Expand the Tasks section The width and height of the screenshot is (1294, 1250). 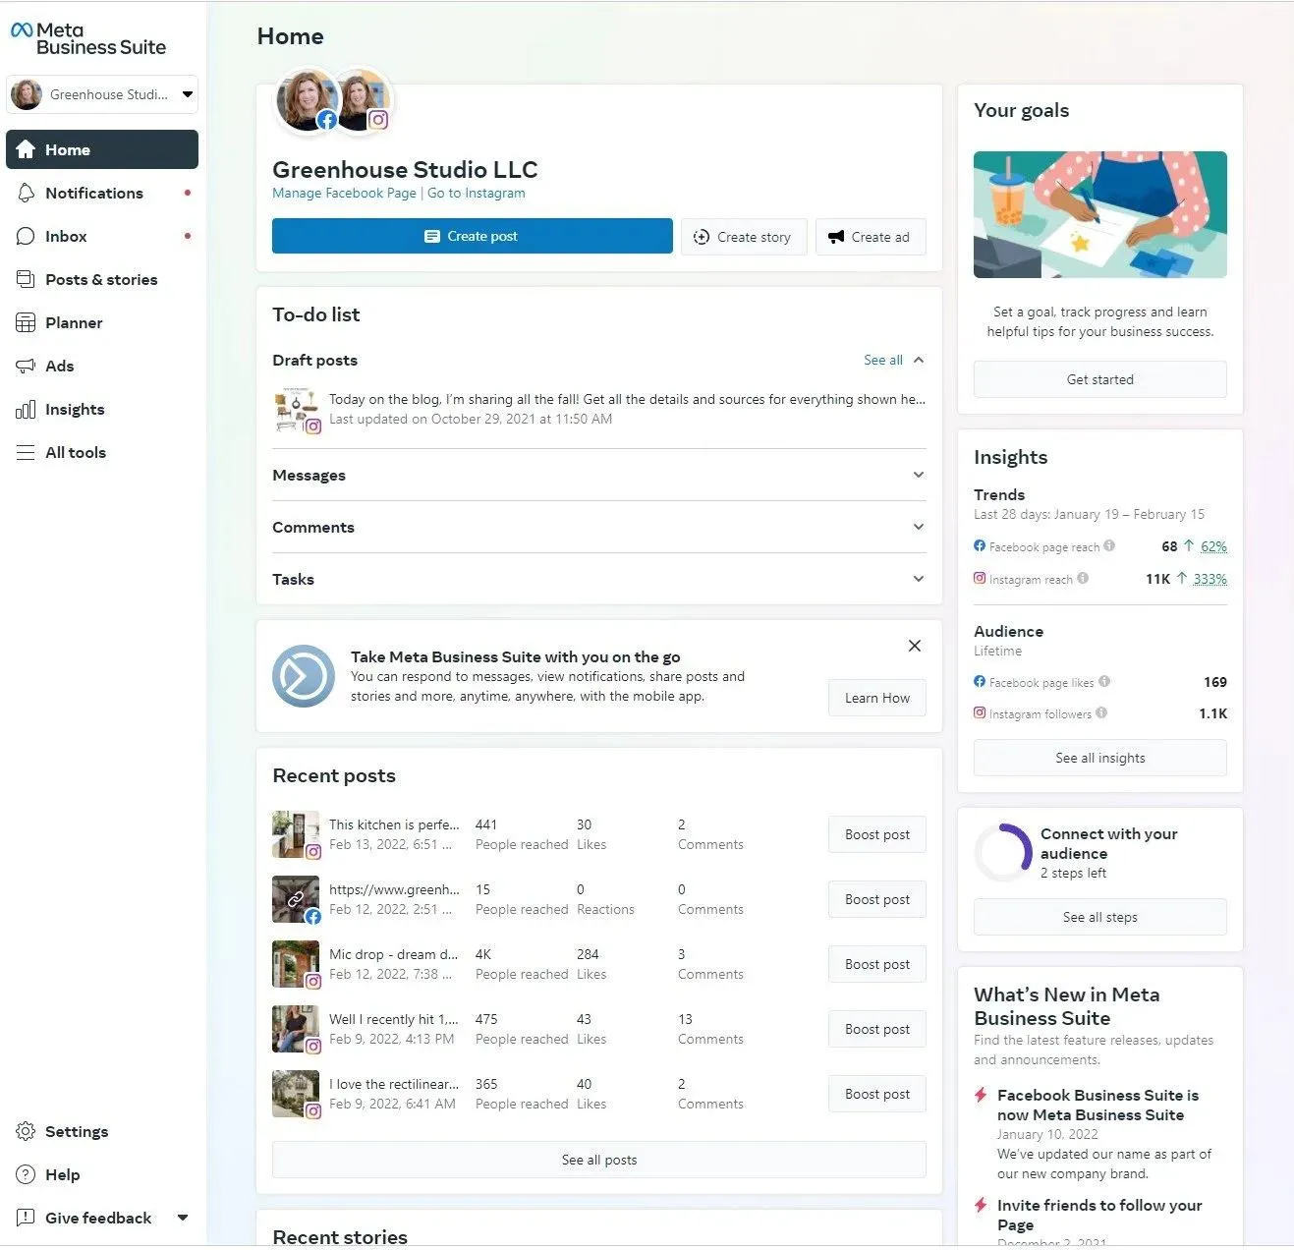tap(598, 579)
